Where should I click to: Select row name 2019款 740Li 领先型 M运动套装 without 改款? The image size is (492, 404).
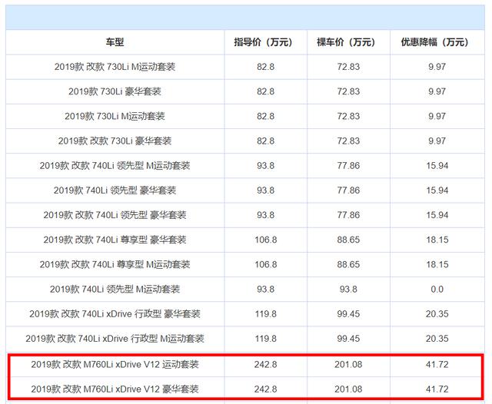[x=115, y=289]
